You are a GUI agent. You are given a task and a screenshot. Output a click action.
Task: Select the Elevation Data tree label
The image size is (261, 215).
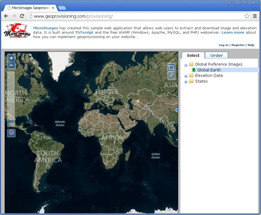pyautogui.click(x=209, y=75)
